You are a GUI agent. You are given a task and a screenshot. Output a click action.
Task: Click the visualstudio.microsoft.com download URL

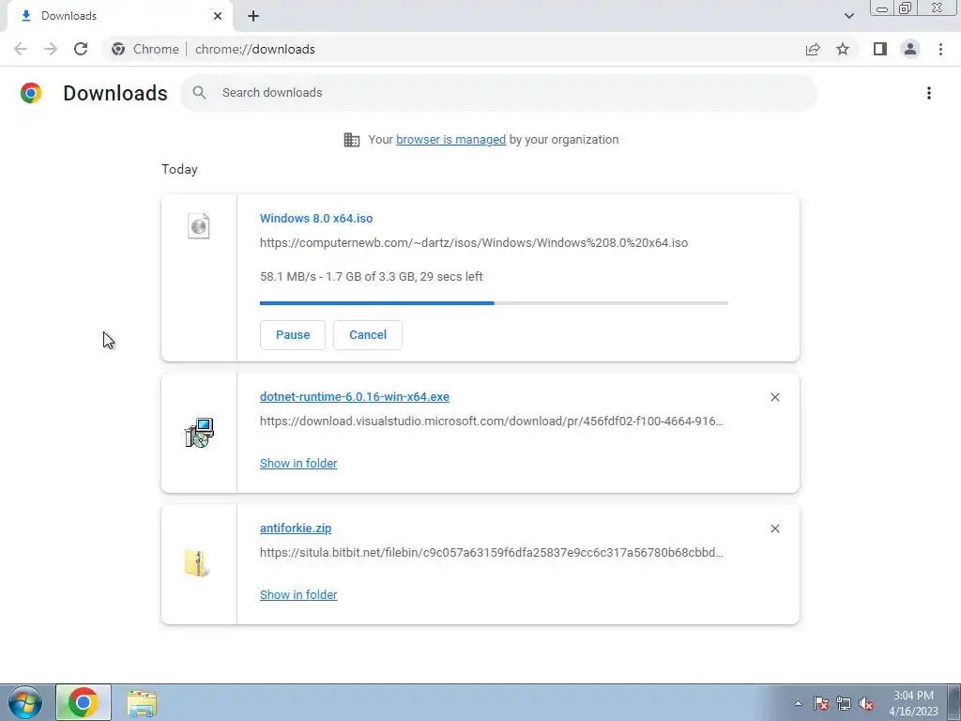coord(492,422)
